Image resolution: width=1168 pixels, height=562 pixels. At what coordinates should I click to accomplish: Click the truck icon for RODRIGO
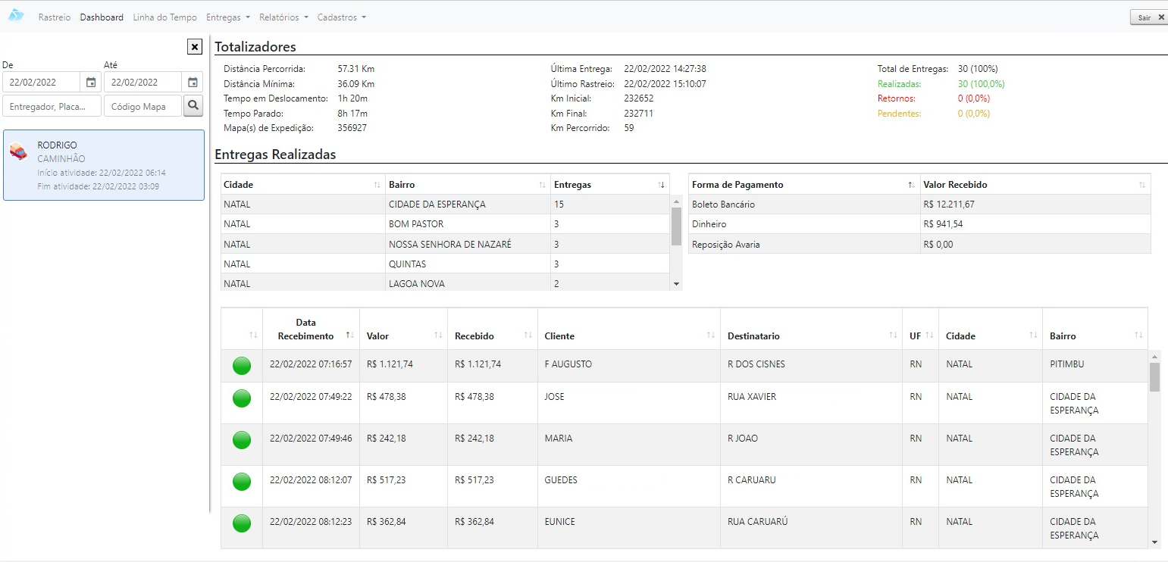[x=19, y=151]
